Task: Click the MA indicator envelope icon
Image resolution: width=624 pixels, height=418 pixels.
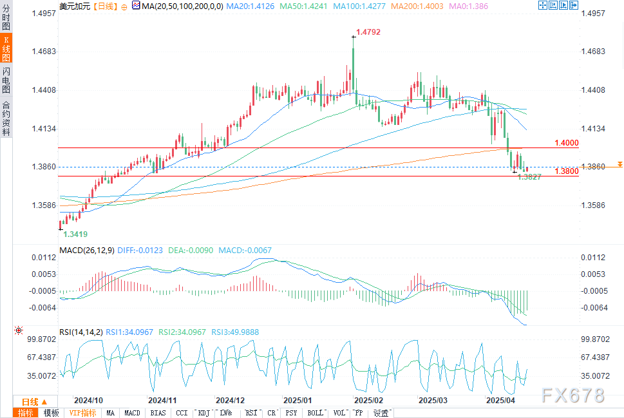Action: [x=135, y=6]
